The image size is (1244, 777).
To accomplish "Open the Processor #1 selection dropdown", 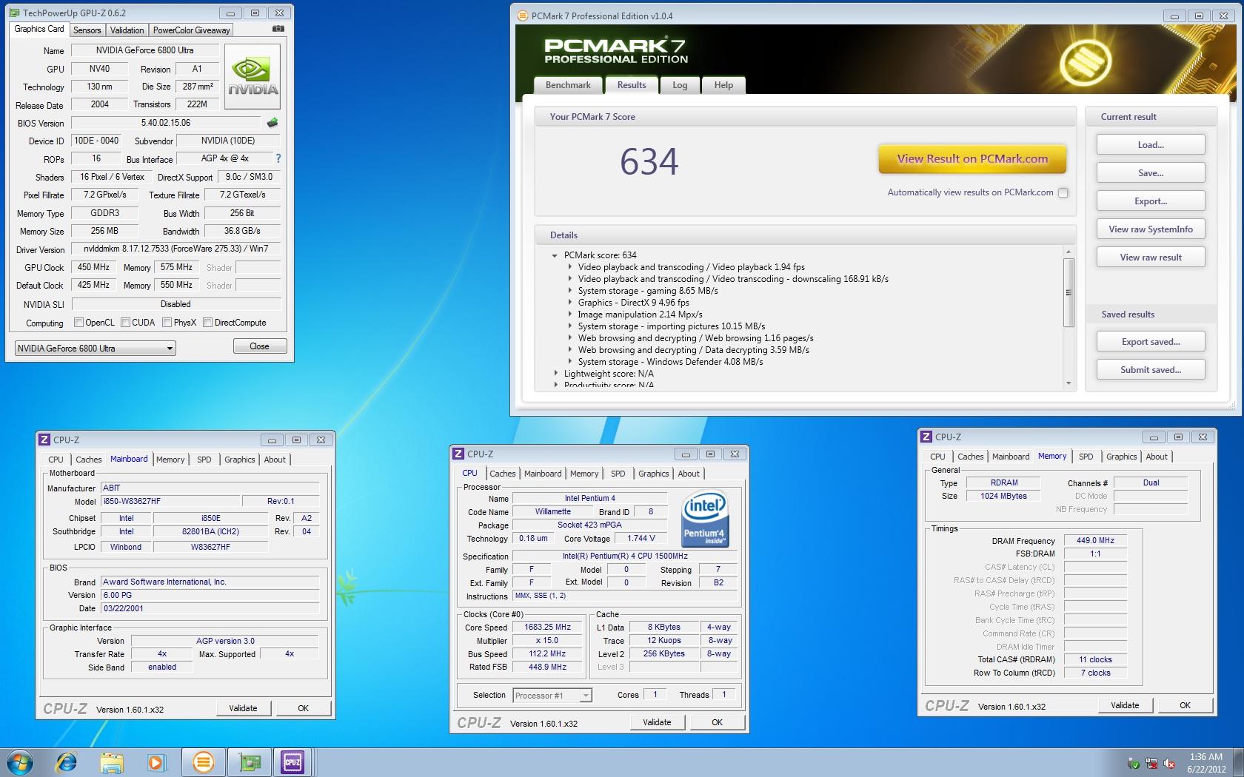I will pyautogui.click(x=552, y=696).
